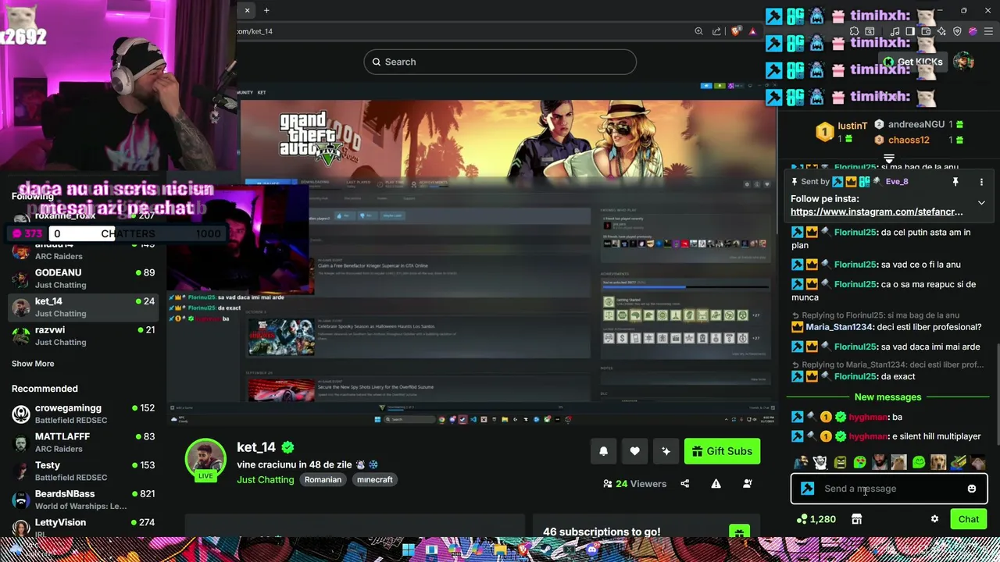Click username hyghman on 'silent hill' message

(x=867, y=436)
